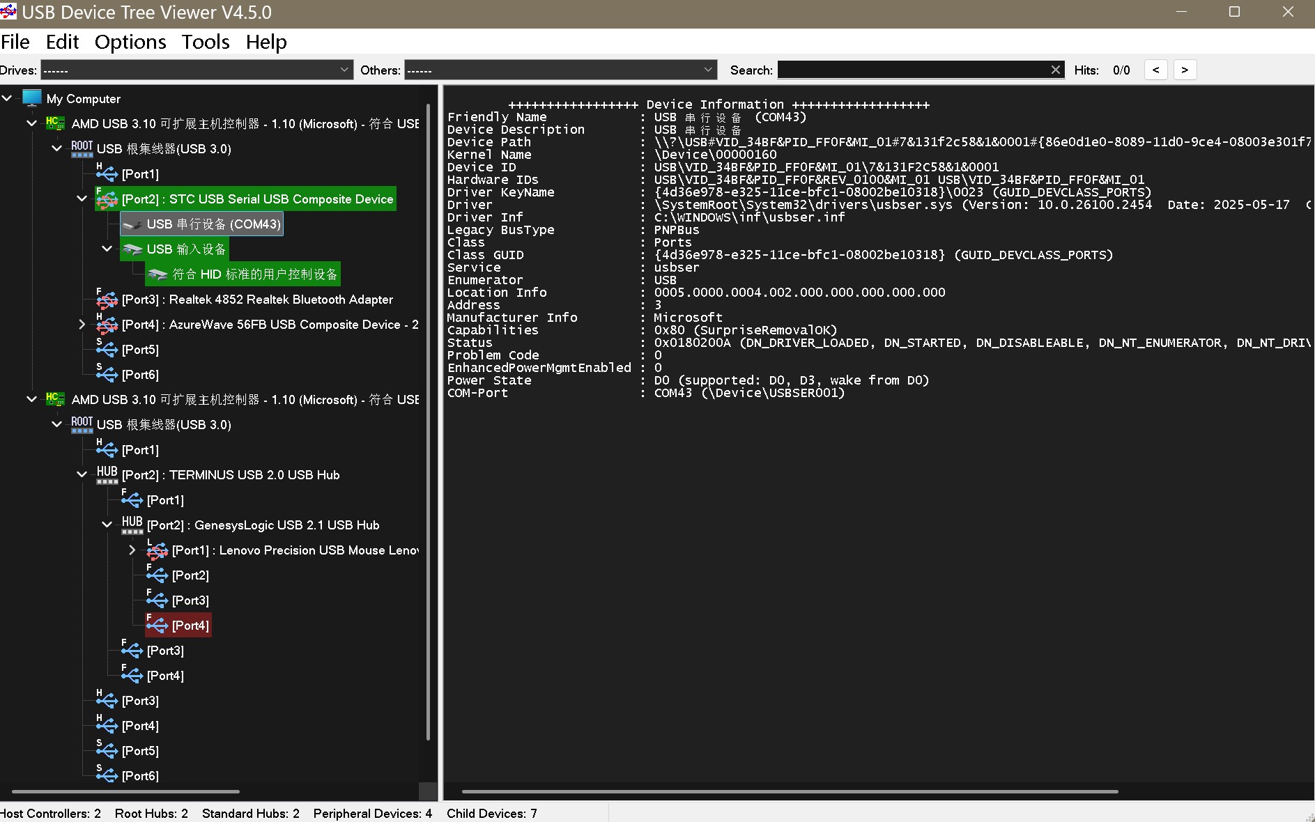Click the HID 用户控制设备 icon
This screenshot has height=822, width=1315.
point(157,274)
